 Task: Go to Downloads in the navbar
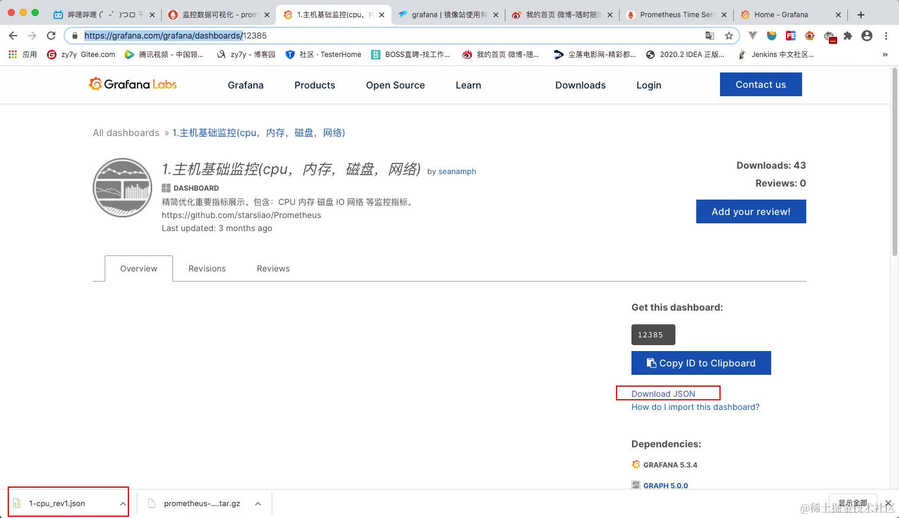[580, 85]
